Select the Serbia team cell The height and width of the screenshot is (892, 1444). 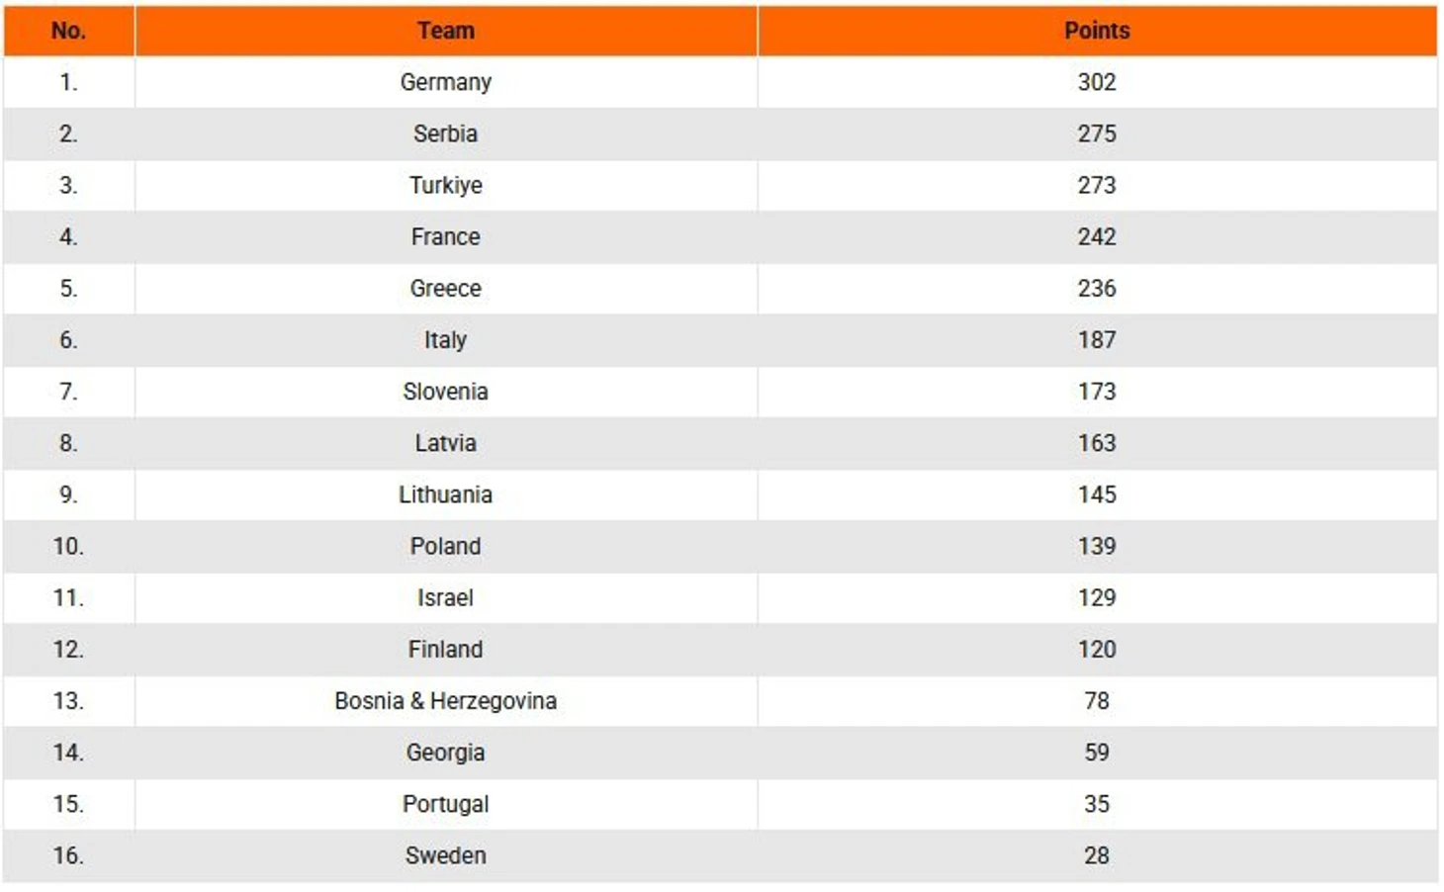(446, 134)
